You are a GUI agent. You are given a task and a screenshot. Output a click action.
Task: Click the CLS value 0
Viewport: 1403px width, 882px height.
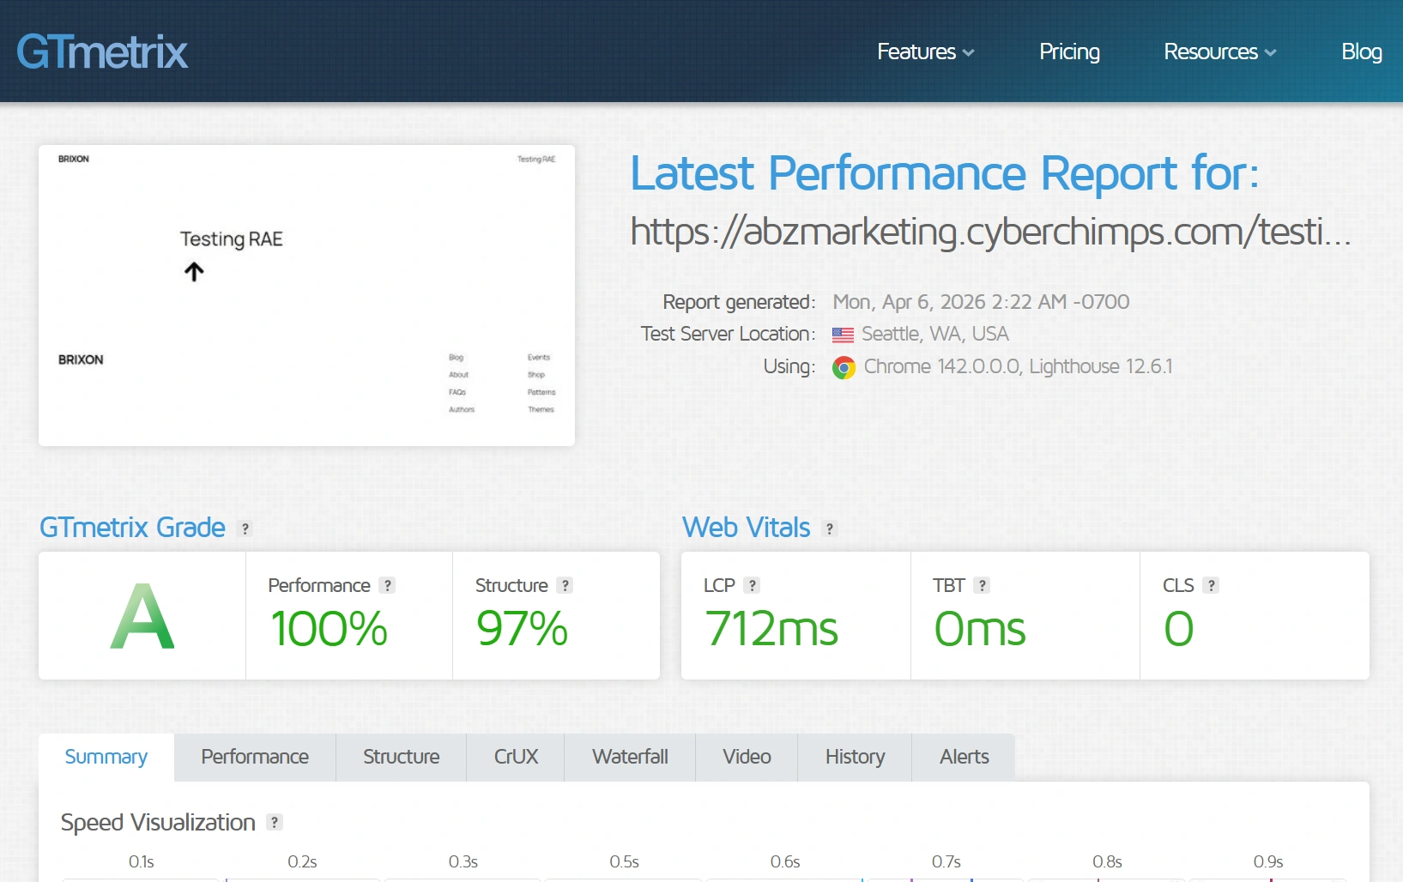click(1178, 628)
